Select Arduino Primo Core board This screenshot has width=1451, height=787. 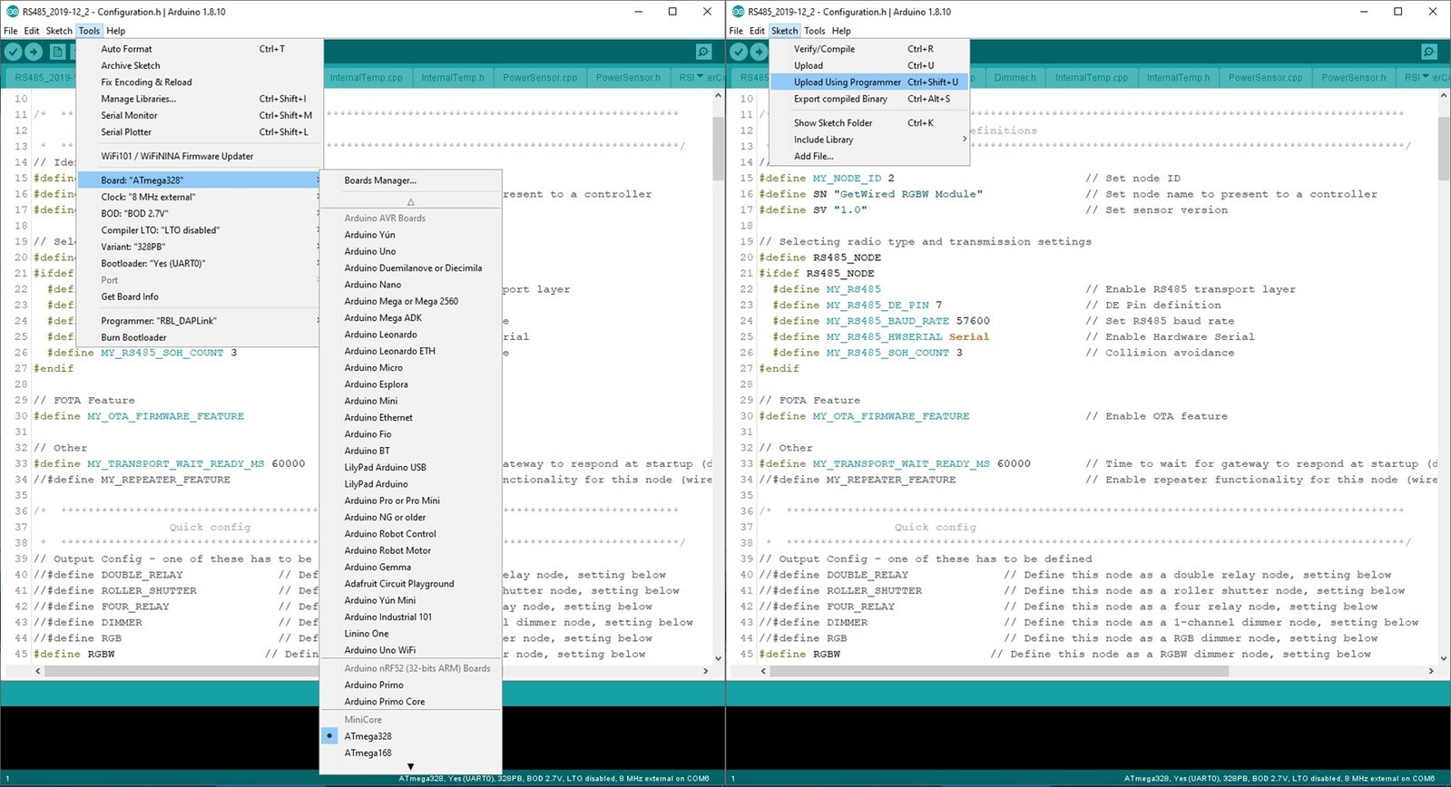(411, 702)
